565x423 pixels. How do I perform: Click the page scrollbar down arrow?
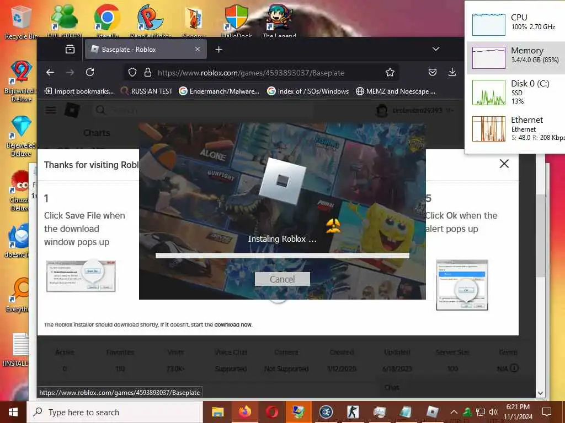(540, 393)
